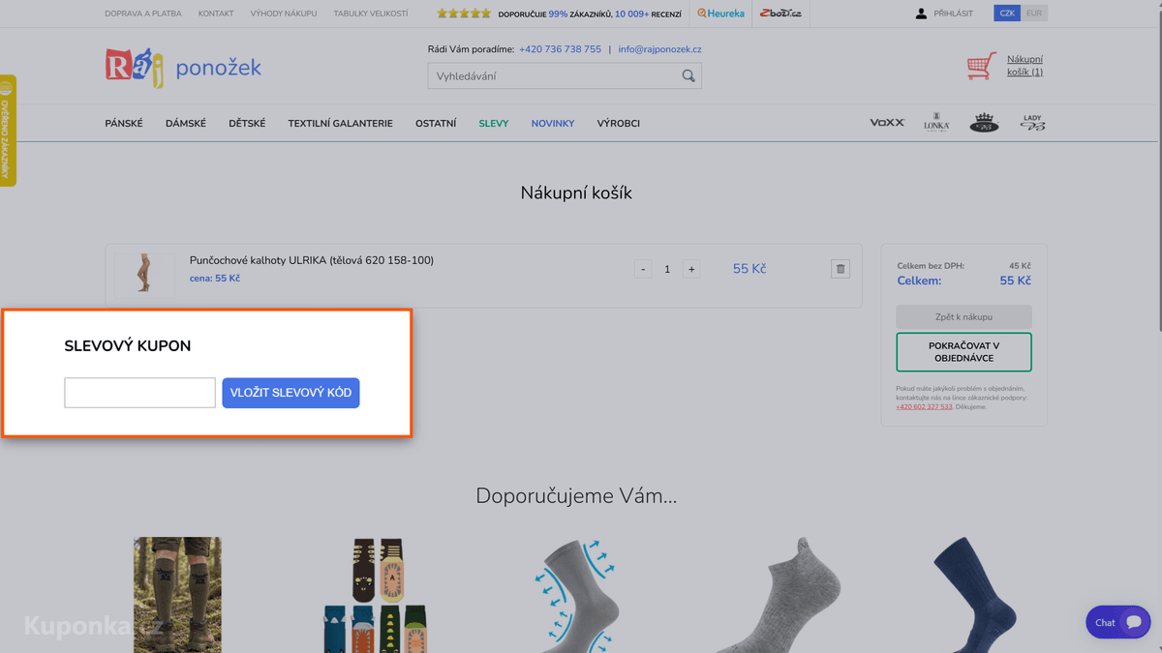Click the VLOŽIT SLEVOVÝ KÓD button
The width and height of the screenshot is (1162, 653).
pos(290,393)
